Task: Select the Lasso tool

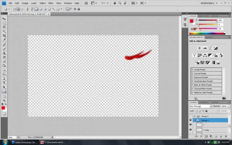Action: pos(4,27)
